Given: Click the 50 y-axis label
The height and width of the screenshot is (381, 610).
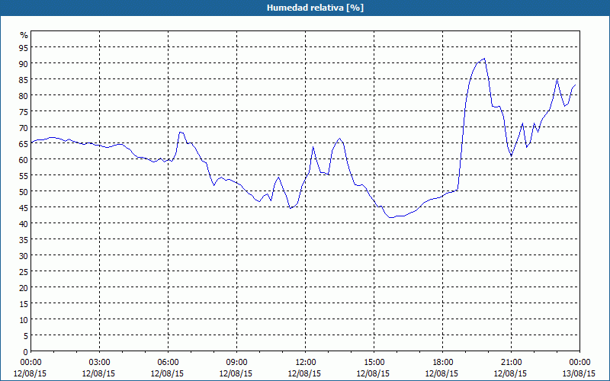Looking at the screenshot, I should (x=24, y=191).
